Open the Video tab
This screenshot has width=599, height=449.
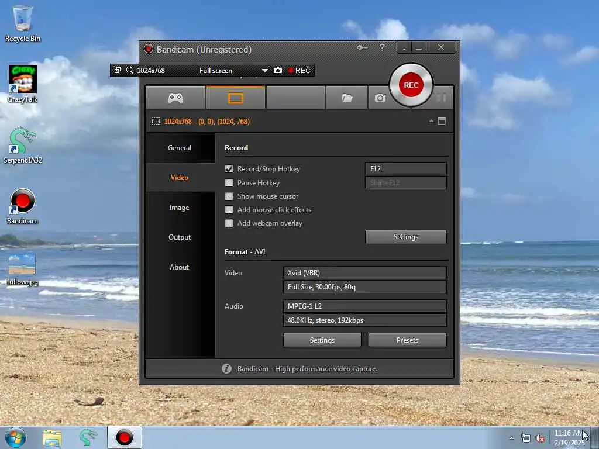point(180,178)
